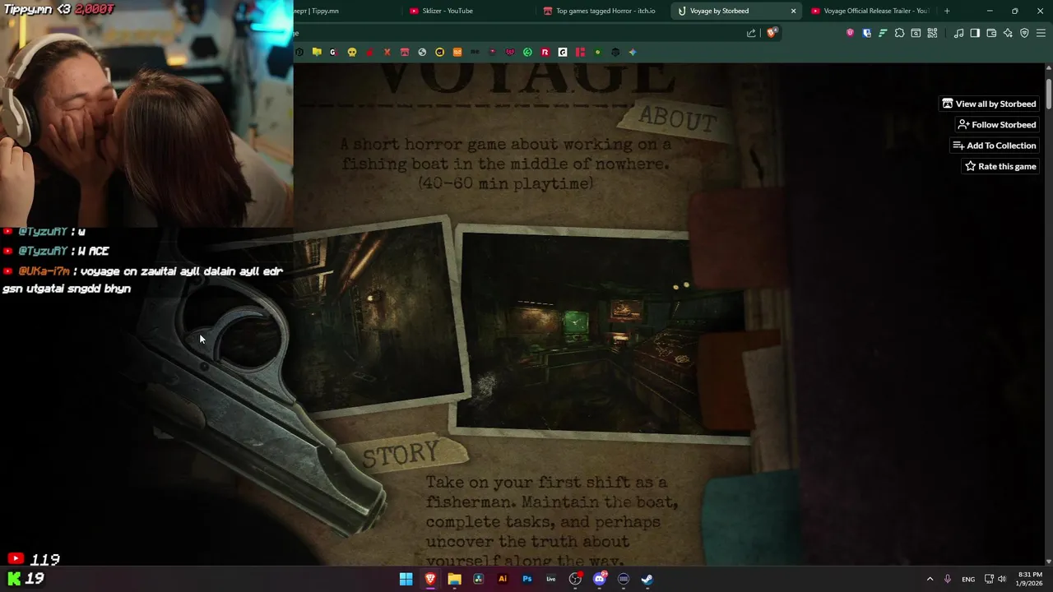
Task: Open the Tippy.mn browser tab
Action: click(346, 11)
